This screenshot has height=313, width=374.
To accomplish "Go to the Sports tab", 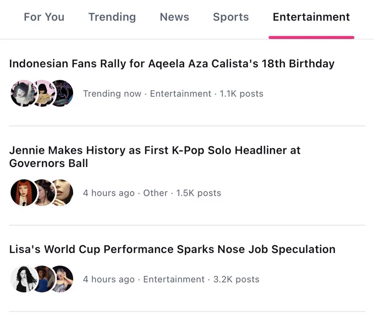I will [230, 17].
